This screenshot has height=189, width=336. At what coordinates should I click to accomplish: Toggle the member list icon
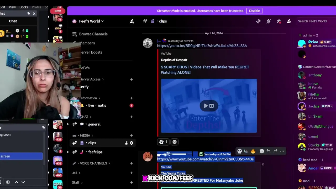[289, 21]
